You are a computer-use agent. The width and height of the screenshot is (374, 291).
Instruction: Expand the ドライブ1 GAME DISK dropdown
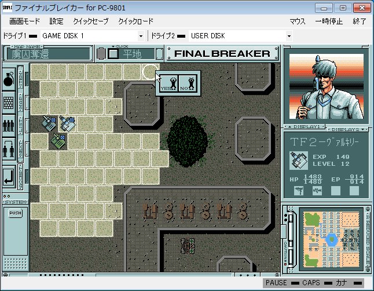[x=141, y=36]
